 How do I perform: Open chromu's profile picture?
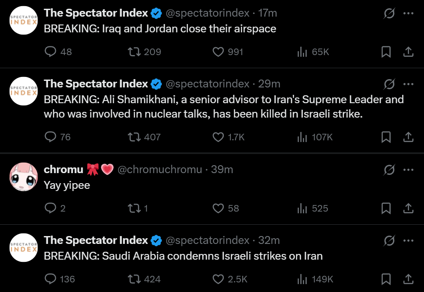24,177
